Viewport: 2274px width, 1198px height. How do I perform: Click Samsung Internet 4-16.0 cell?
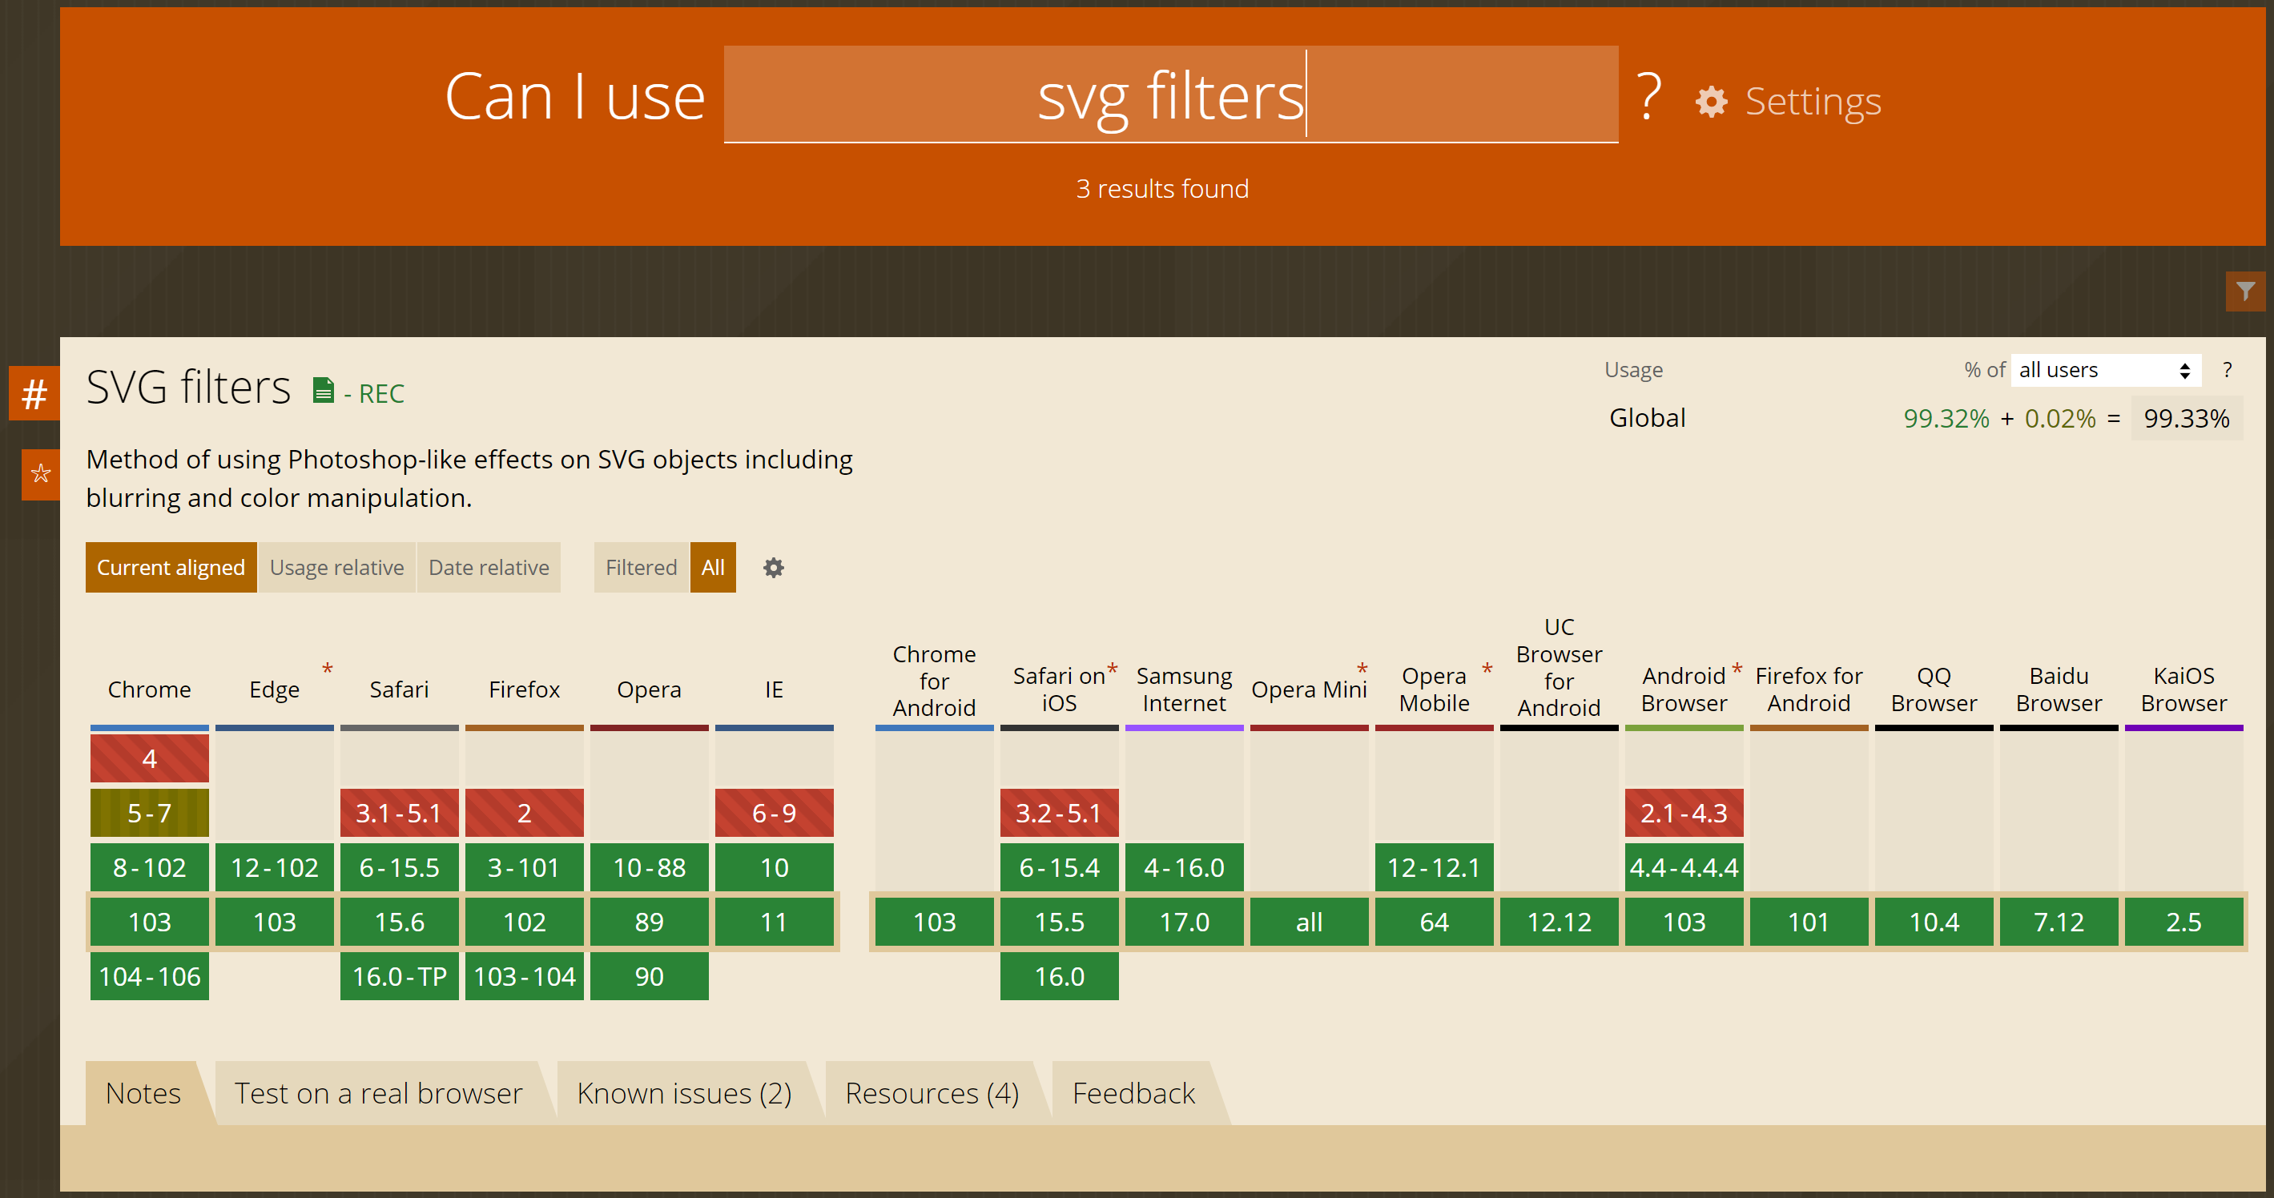1184,868
